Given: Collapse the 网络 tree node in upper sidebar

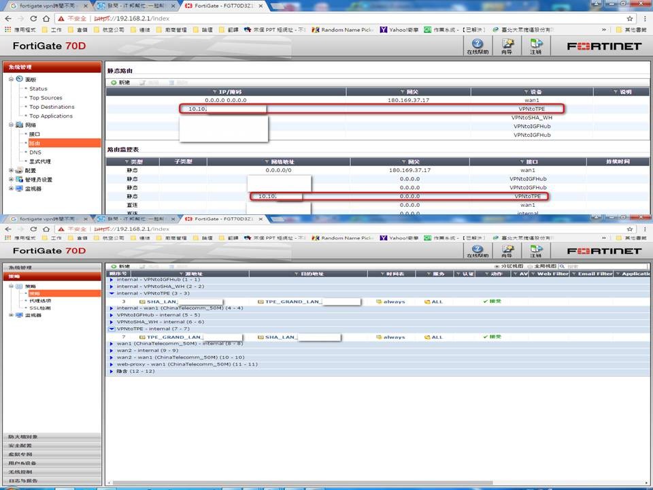Looking at the screenshot, I should tap(12, 125).
